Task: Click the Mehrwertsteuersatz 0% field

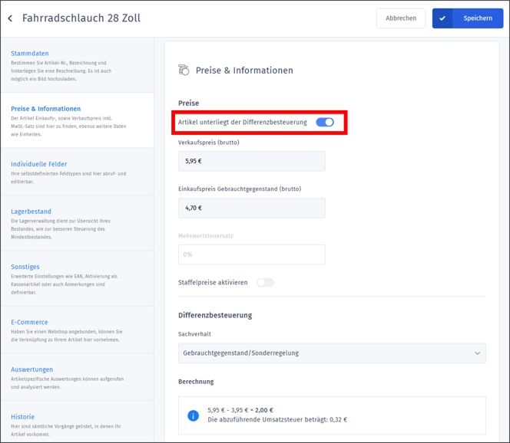Action: tap(251, 254)
